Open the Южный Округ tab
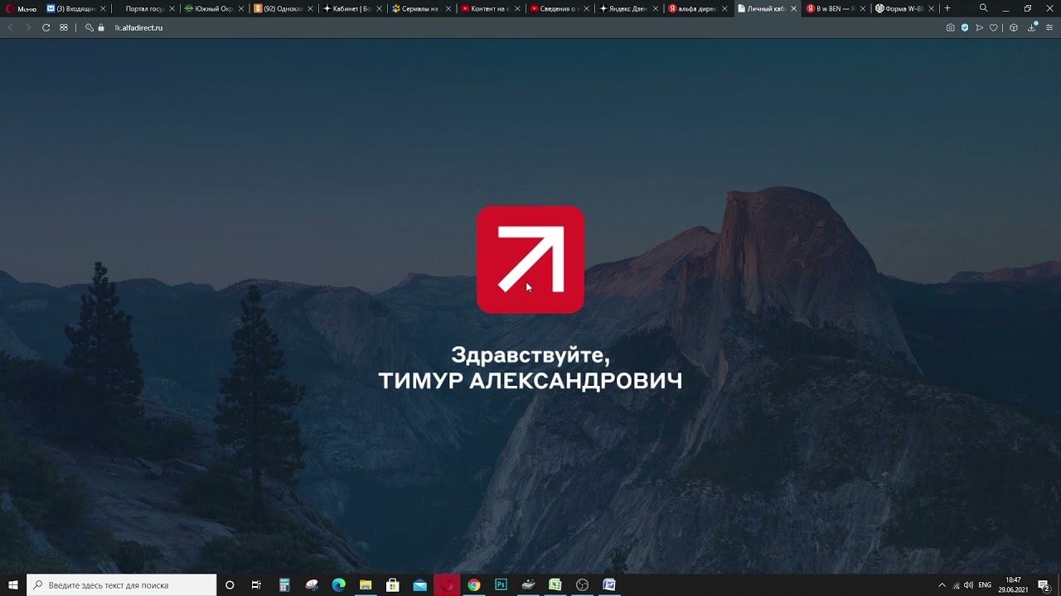Screen dimensions: 1061x596 [x=214, y=8]
